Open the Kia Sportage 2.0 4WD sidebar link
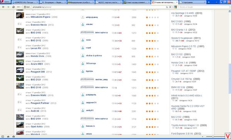The image size is (231, 139). tap(182, 13)
